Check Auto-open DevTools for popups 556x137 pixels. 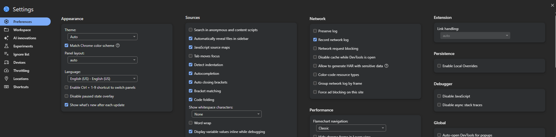click(439, 135)
